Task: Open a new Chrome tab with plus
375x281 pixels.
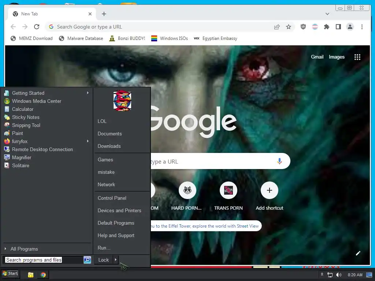Action: click(104, 14)
